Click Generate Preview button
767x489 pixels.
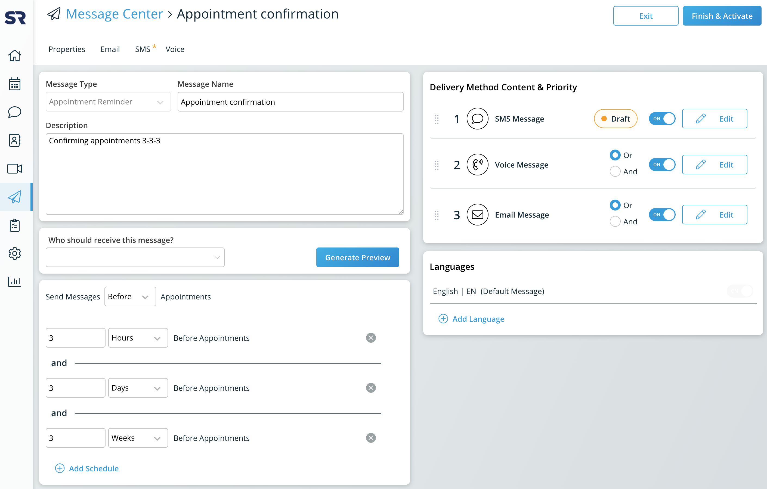pos(357,257)
